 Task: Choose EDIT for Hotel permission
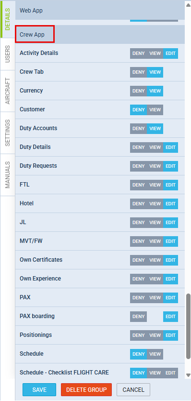coord(171,204)
